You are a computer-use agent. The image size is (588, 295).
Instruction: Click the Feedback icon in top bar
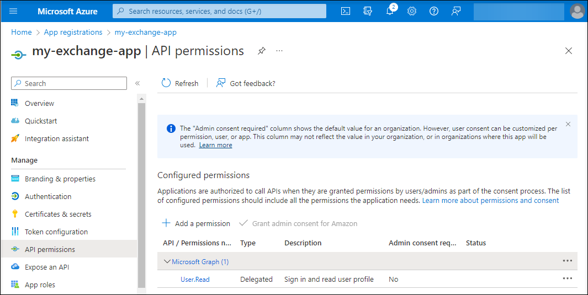point(456,11)
